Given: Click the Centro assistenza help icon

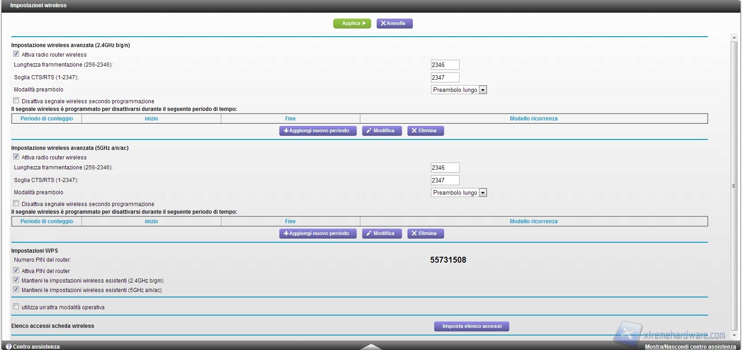Looking at the screenshot, I should (9, 346).
